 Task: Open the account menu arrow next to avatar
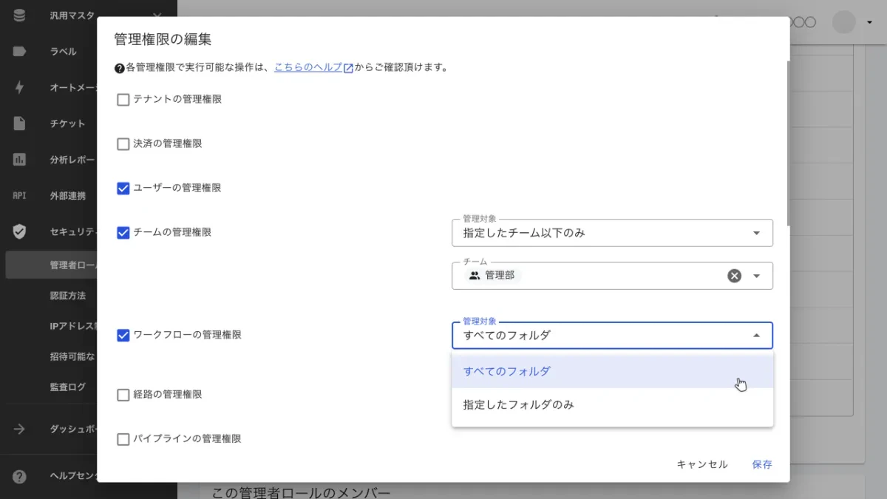869,22
